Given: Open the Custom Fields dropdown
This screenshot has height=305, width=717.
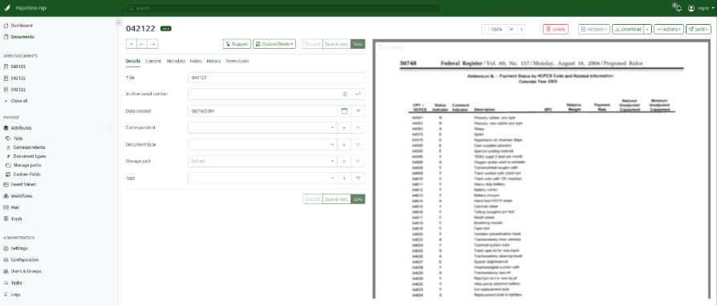Looking at the screenshot, I should pos(274,44).
